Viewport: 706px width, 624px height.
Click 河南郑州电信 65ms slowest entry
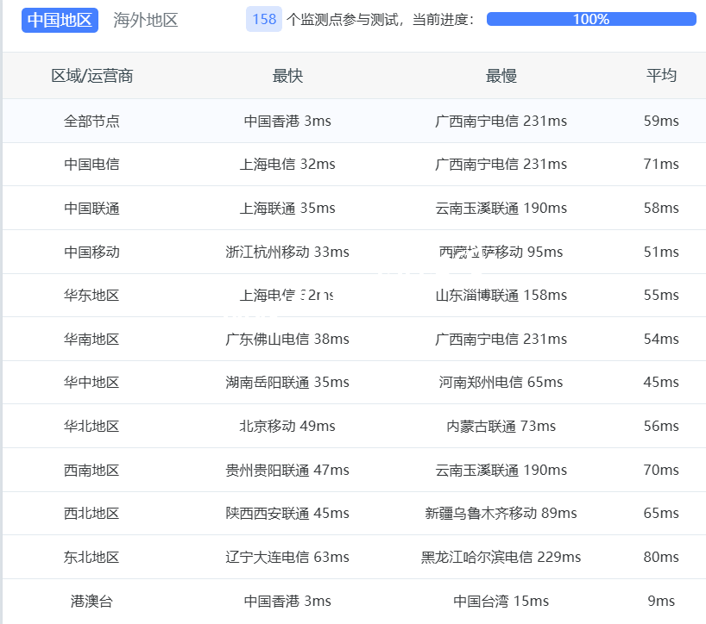coord(501,382)
